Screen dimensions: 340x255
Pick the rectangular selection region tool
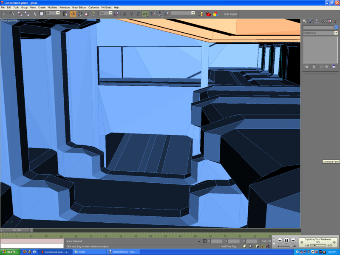[41, 14]
